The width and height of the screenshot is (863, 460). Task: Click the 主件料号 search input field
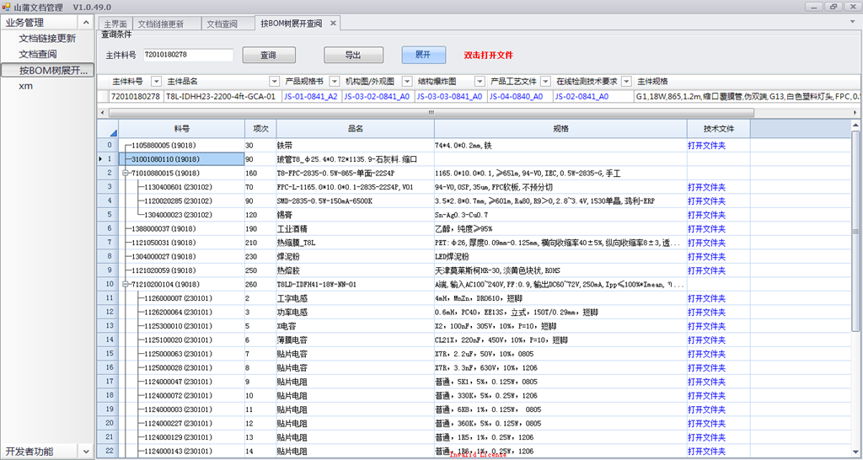click(x=187, y=55)
